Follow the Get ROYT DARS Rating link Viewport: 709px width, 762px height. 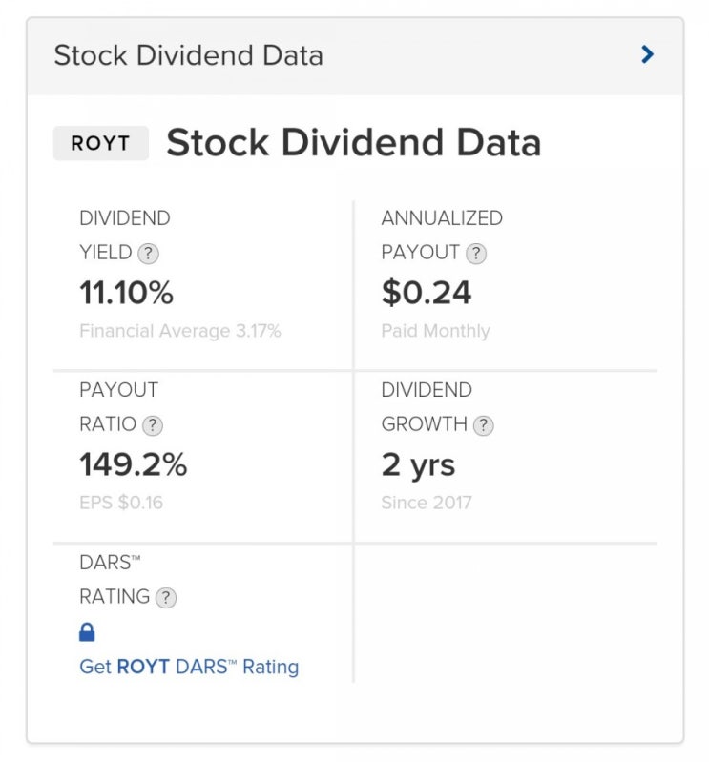pyautogui.click(x=189, y=667)
